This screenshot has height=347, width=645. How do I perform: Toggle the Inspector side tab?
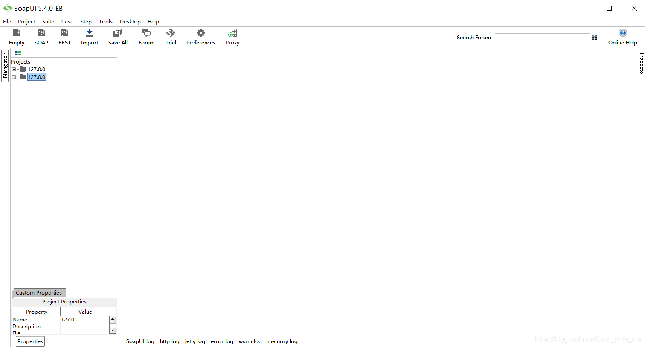[x=641, y=64]
